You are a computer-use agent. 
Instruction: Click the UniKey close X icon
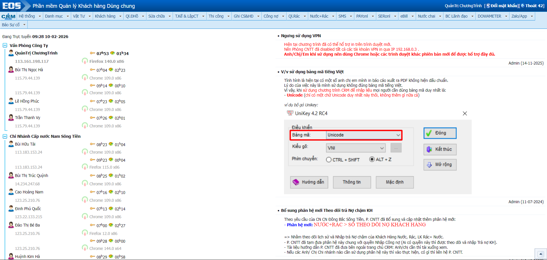tap(465, 114)
